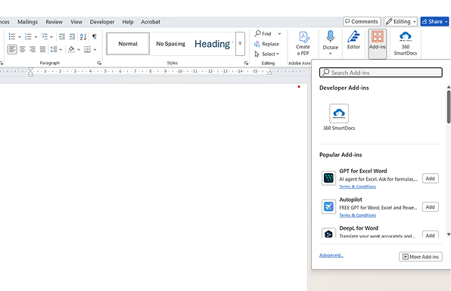Open Autopilot Terms & Conditions link
The width and height of the screenshot is (451, 291).
(x=357, y=215)
